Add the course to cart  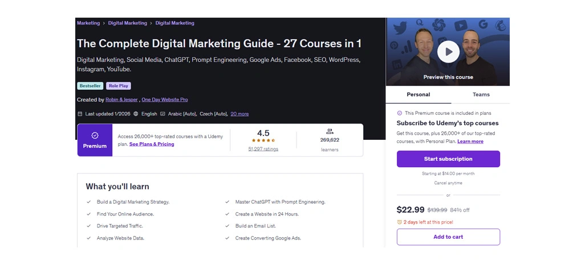448,237
